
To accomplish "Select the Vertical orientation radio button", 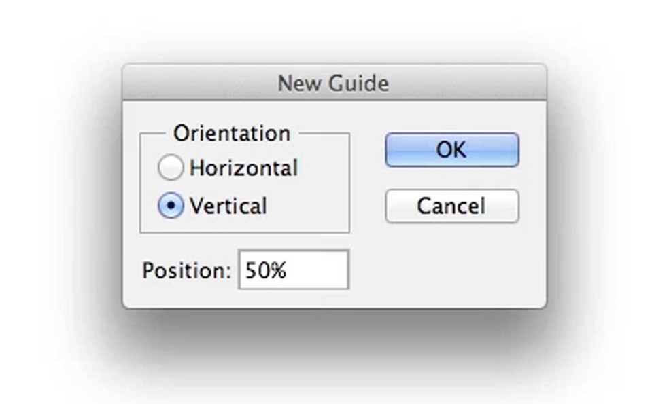I will (x=170, y=206).
